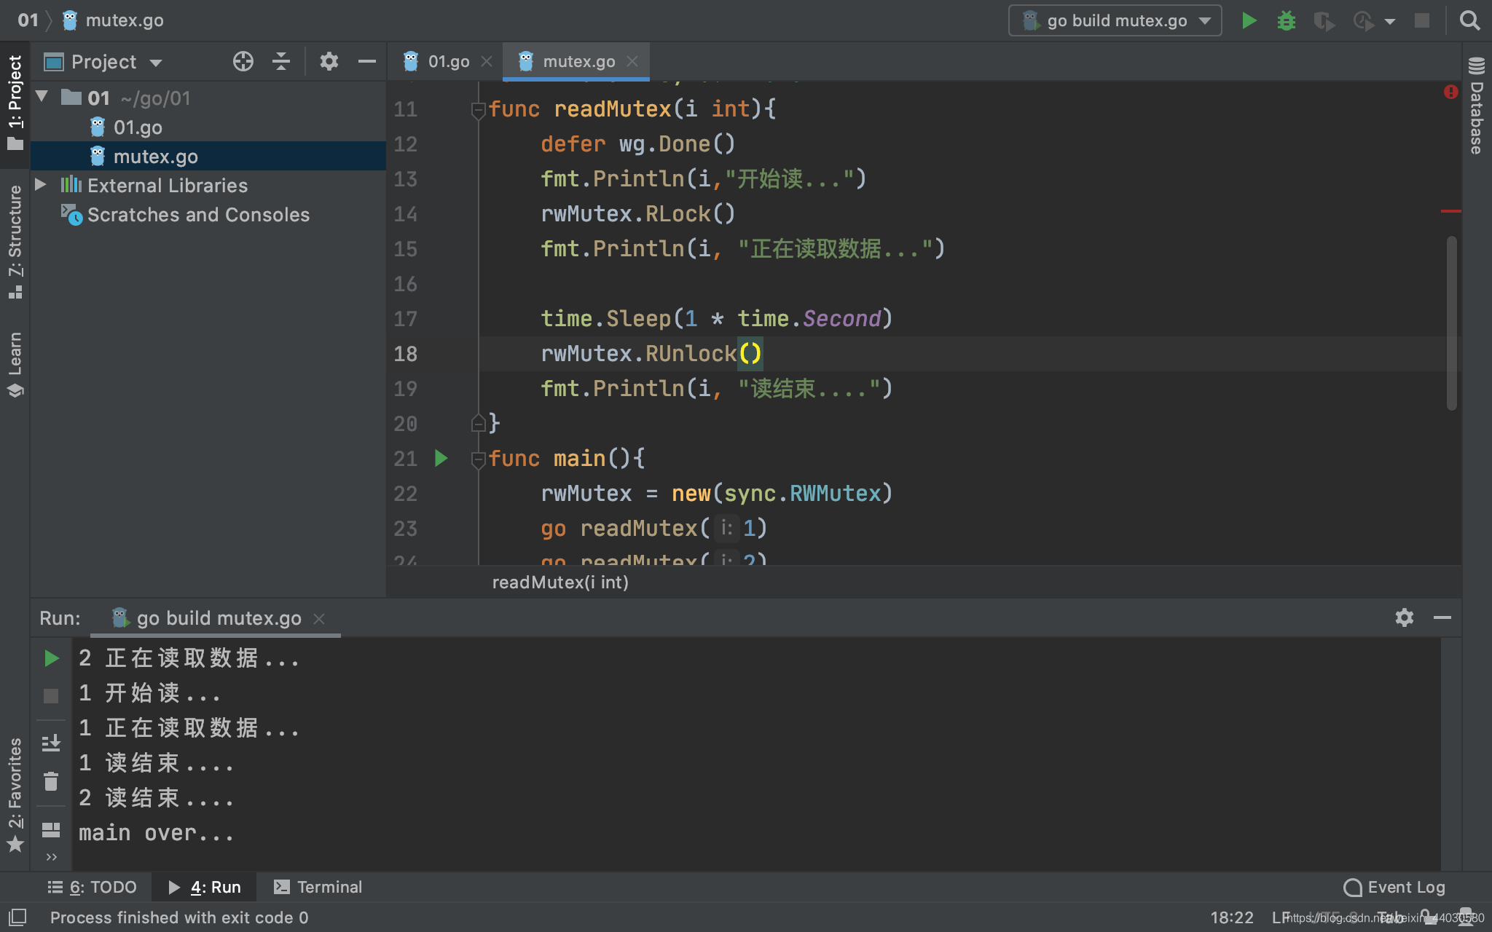Image resolution: width=1492 pixels, height=932 pixels.
Task: Clear console output with trash icon
Action: [x=51, y=781]
